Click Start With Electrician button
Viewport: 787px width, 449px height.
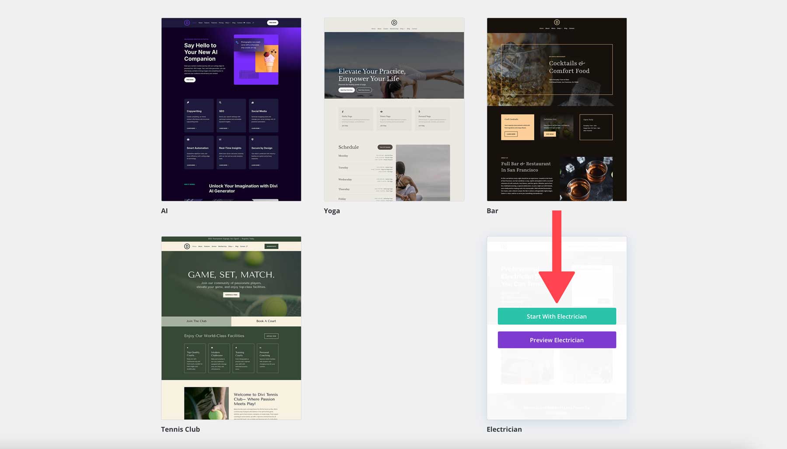click(557, 316)
